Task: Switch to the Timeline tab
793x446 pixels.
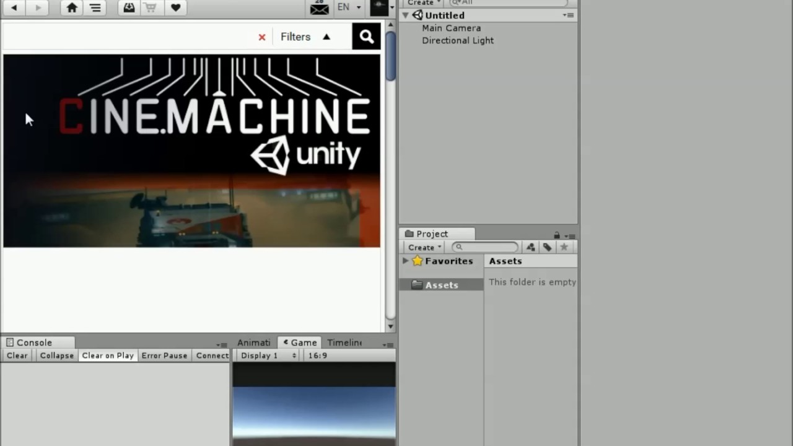Action: 344,343
